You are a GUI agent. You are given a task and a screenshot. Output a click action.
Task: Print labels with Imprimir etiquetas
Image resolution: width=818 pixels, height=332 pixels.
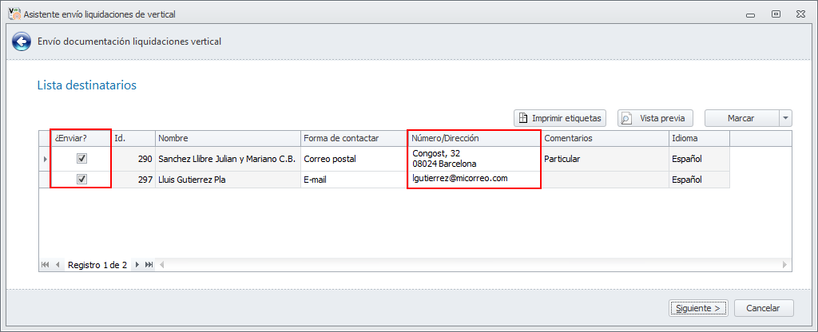tap(560, 118)
